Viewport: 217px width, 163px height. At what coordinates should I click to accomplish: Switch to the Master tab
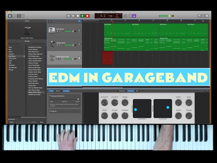coord(58,91)
